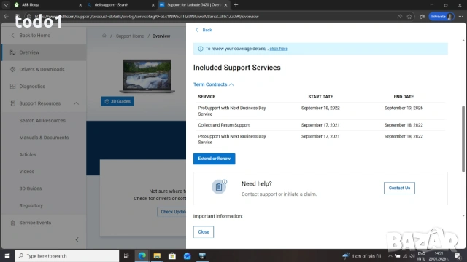Screen dimensions: 467x262
Task: Close the Support for Latitude 5420 tab
Action: click(225, 5)
